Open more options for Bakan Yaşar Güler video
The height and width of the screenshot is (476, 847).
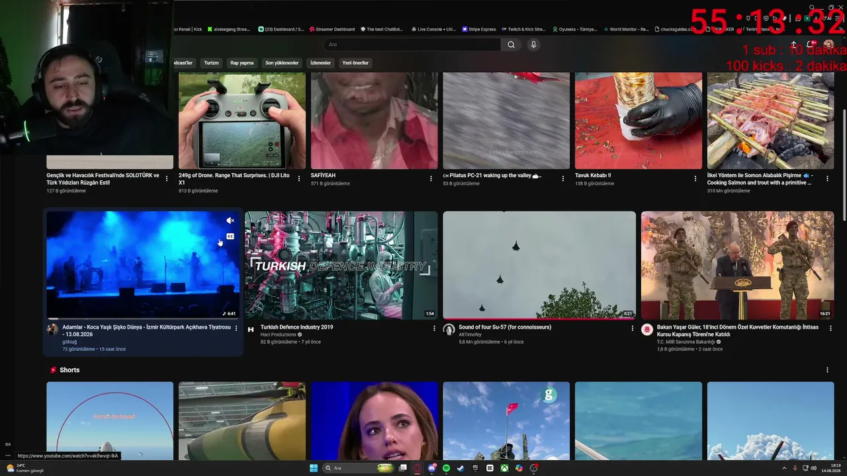coord(830,328)
